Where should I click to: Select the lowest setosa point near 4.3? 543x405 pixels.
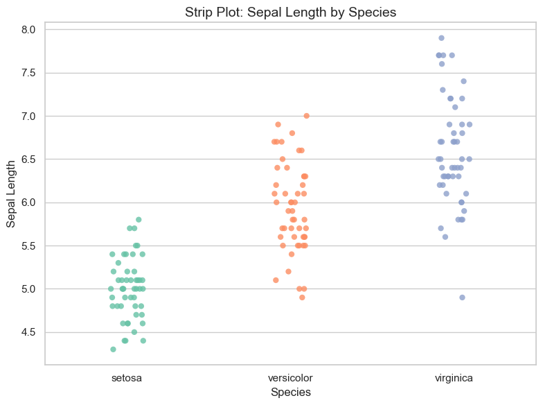[x=114, y=350]
